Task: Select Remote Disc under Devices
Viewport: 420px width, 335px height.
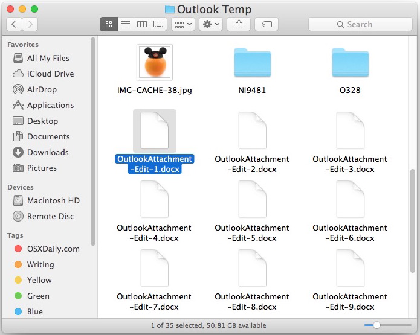Action: (44, 216)
